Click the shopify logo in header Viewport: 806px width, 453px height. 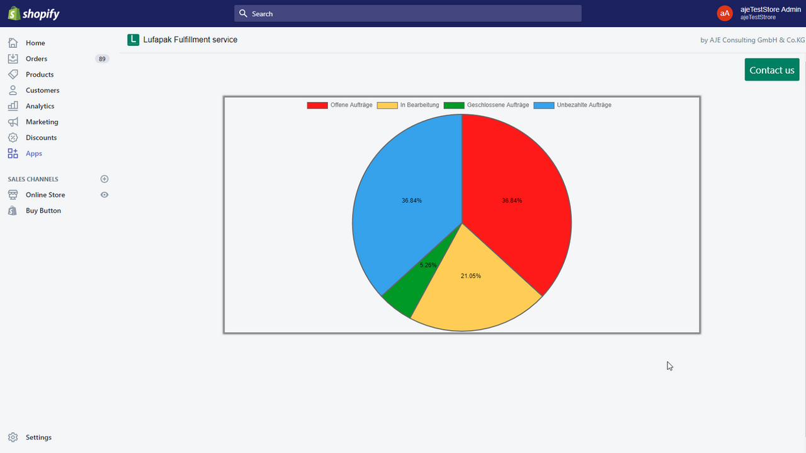pos(34,13)
